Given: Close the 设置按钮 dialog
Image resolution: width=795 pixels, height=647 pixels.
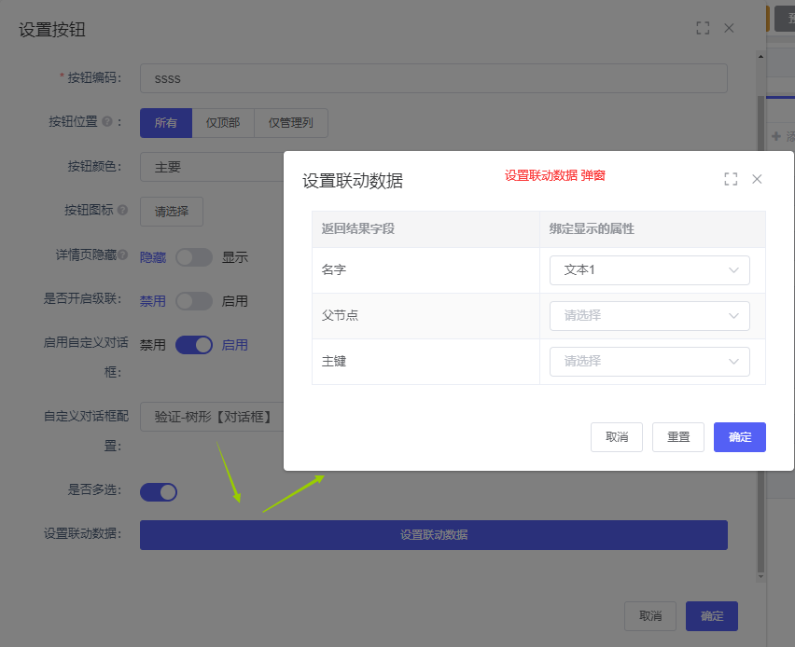Looking at the screenshot, I should coord(729,29).
